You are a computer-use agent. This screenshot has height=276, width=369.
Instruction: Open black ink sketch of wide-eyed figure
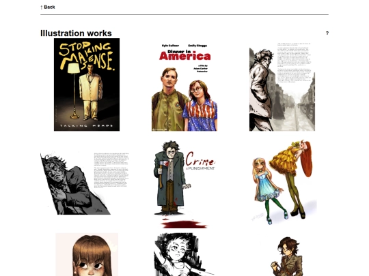(x=184, y=254)
